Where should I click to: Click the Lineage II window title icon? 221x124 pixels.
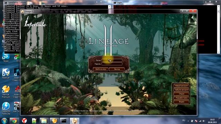point(22,11)
